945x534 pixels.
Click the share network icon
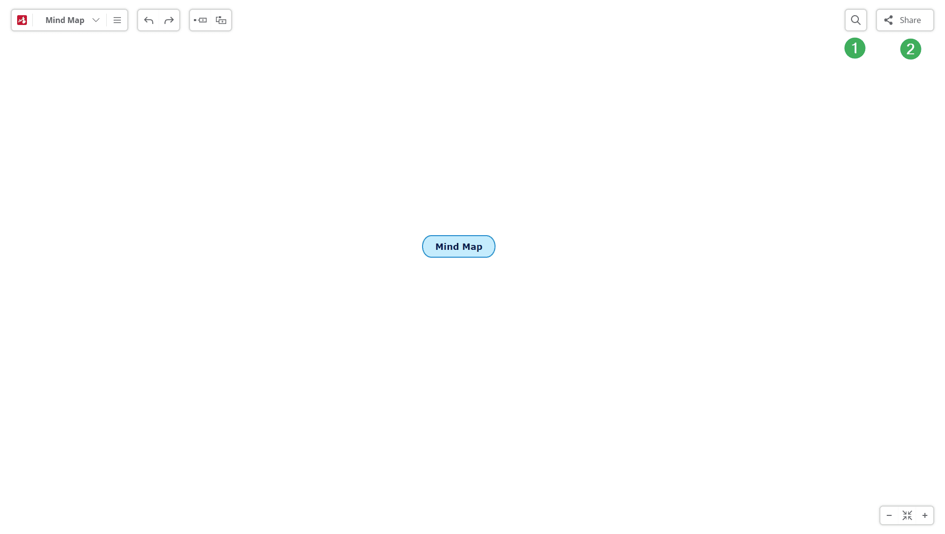(889, 20)
